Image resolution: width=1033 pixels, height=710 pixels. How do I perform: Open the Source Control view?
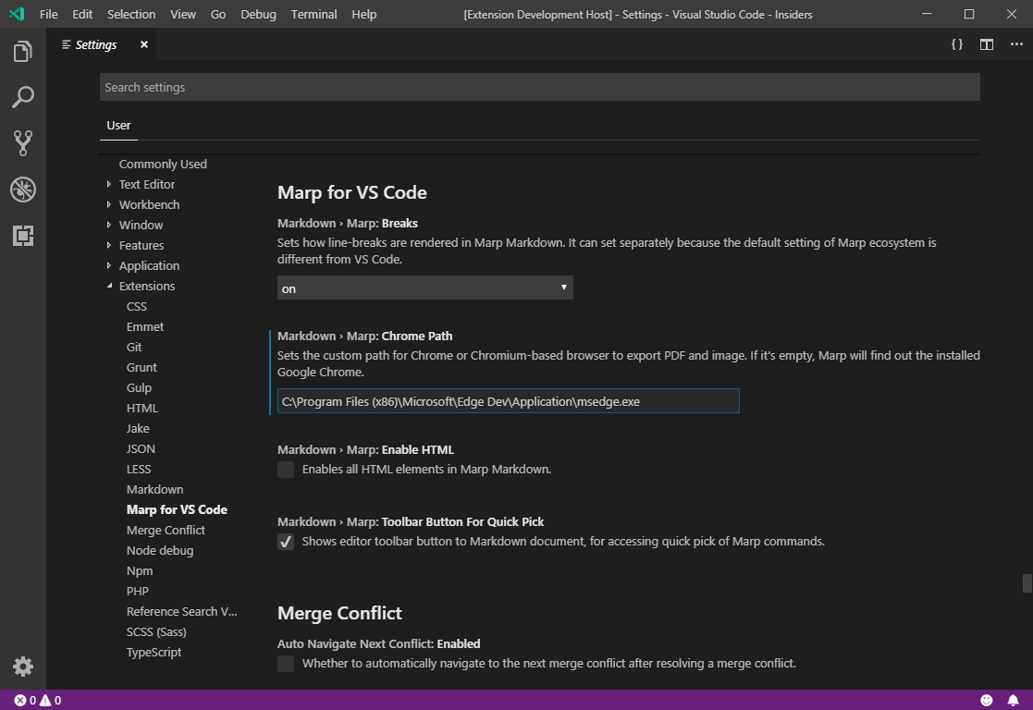tap(22, 142)
